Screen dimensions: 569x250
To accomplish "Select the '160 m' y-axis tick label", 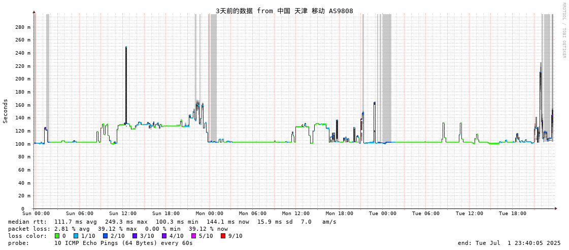I will (x=23, y=105).
